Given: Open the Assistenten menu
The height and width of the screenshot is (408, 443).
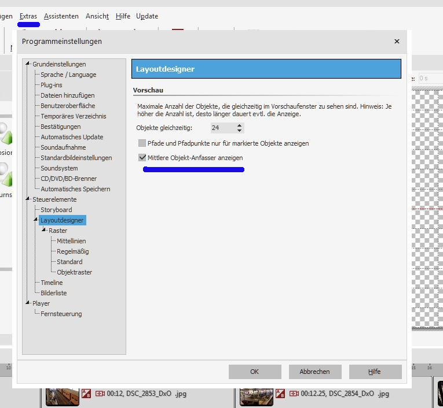Looking at the screenshot, I should coord(61,16).
